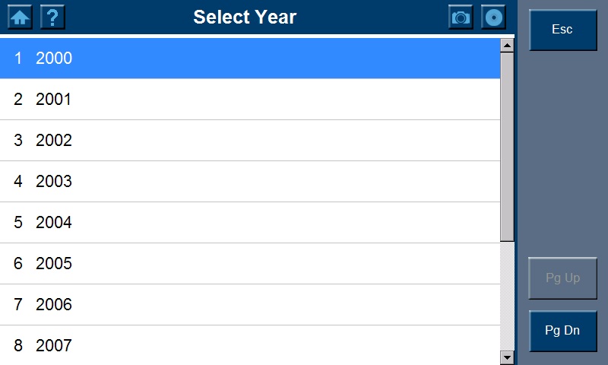Pick year 2003 in the list

click(249, 182)
